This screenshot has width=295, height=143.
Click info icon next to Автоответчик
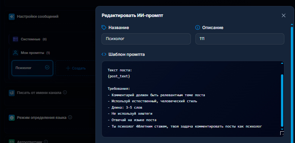pyautogui.click(x=46, y=141)
